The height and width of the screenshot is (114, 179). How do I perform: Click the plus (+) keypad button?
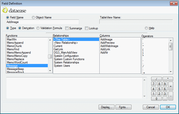[171, 86]
